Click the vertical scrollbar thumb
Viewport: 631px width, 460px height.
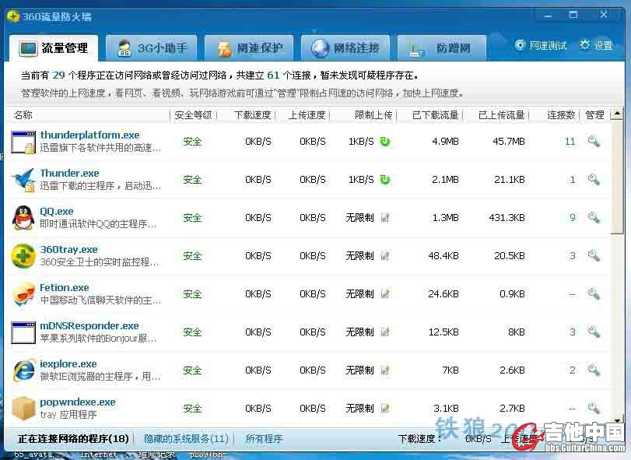(617, 177)
